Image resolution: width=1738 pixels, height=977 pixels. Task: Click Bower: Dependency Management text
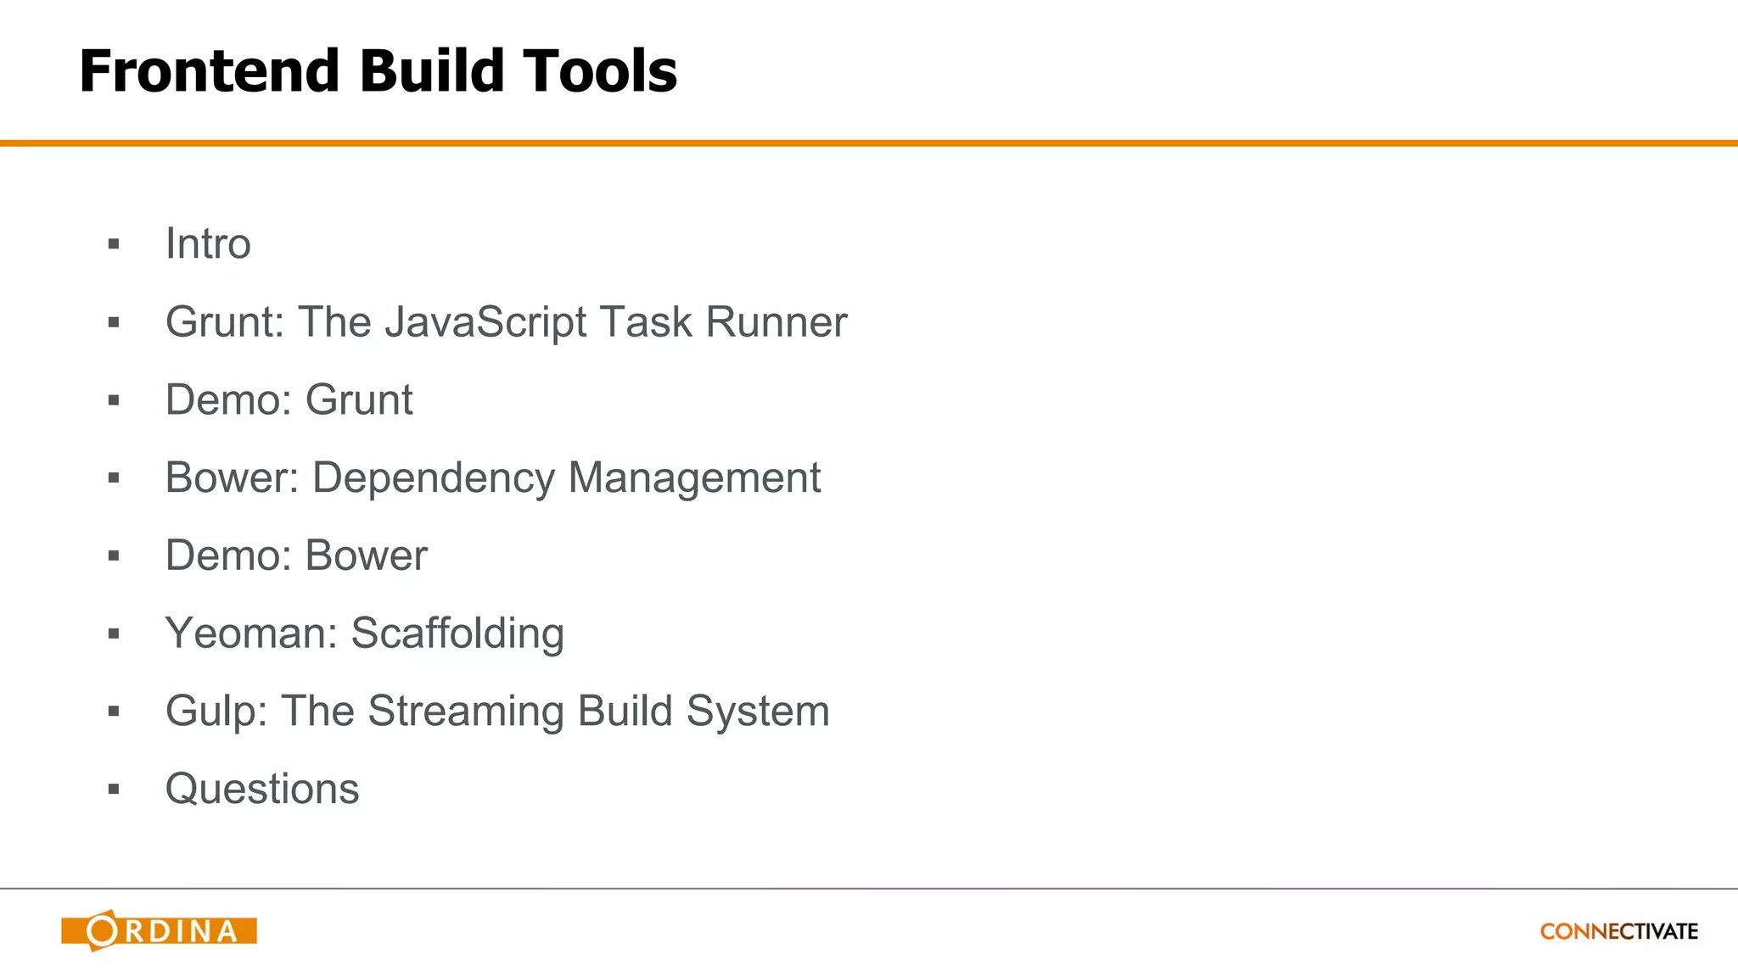[492, 477]
